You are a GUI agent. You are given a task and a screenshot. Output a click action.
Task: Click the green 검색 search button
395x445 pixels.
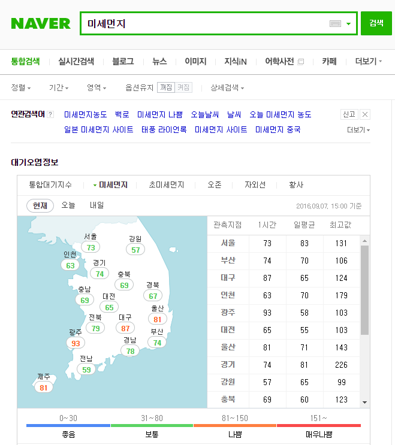coord(376,23)
